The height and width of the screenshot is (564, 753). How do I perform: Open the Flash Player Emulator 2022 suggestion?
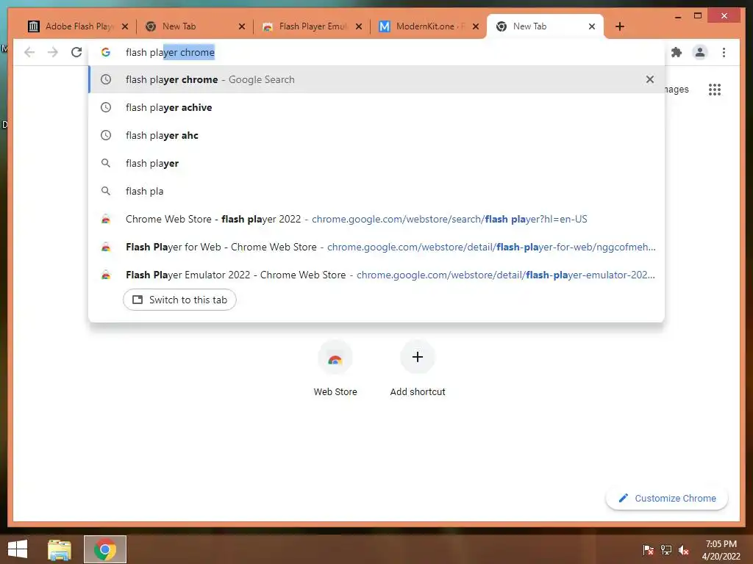(x=376, y=275)
